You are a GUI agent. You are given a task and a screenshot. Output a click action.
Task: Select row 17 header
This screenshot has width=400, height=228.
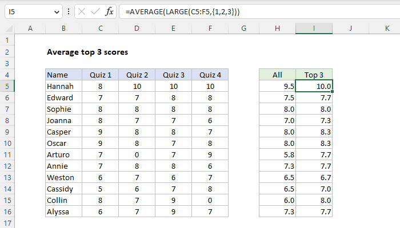(7, 223)
